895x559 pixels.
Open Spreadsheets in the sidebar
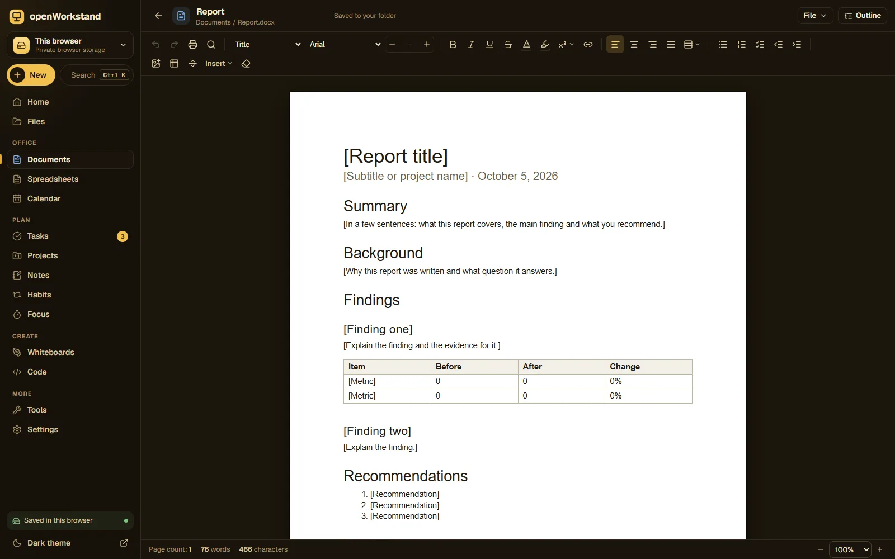click(70, 179)
